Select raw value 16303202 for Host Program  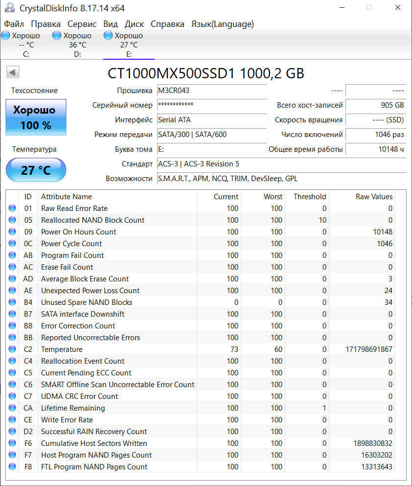tap(377, 455)
